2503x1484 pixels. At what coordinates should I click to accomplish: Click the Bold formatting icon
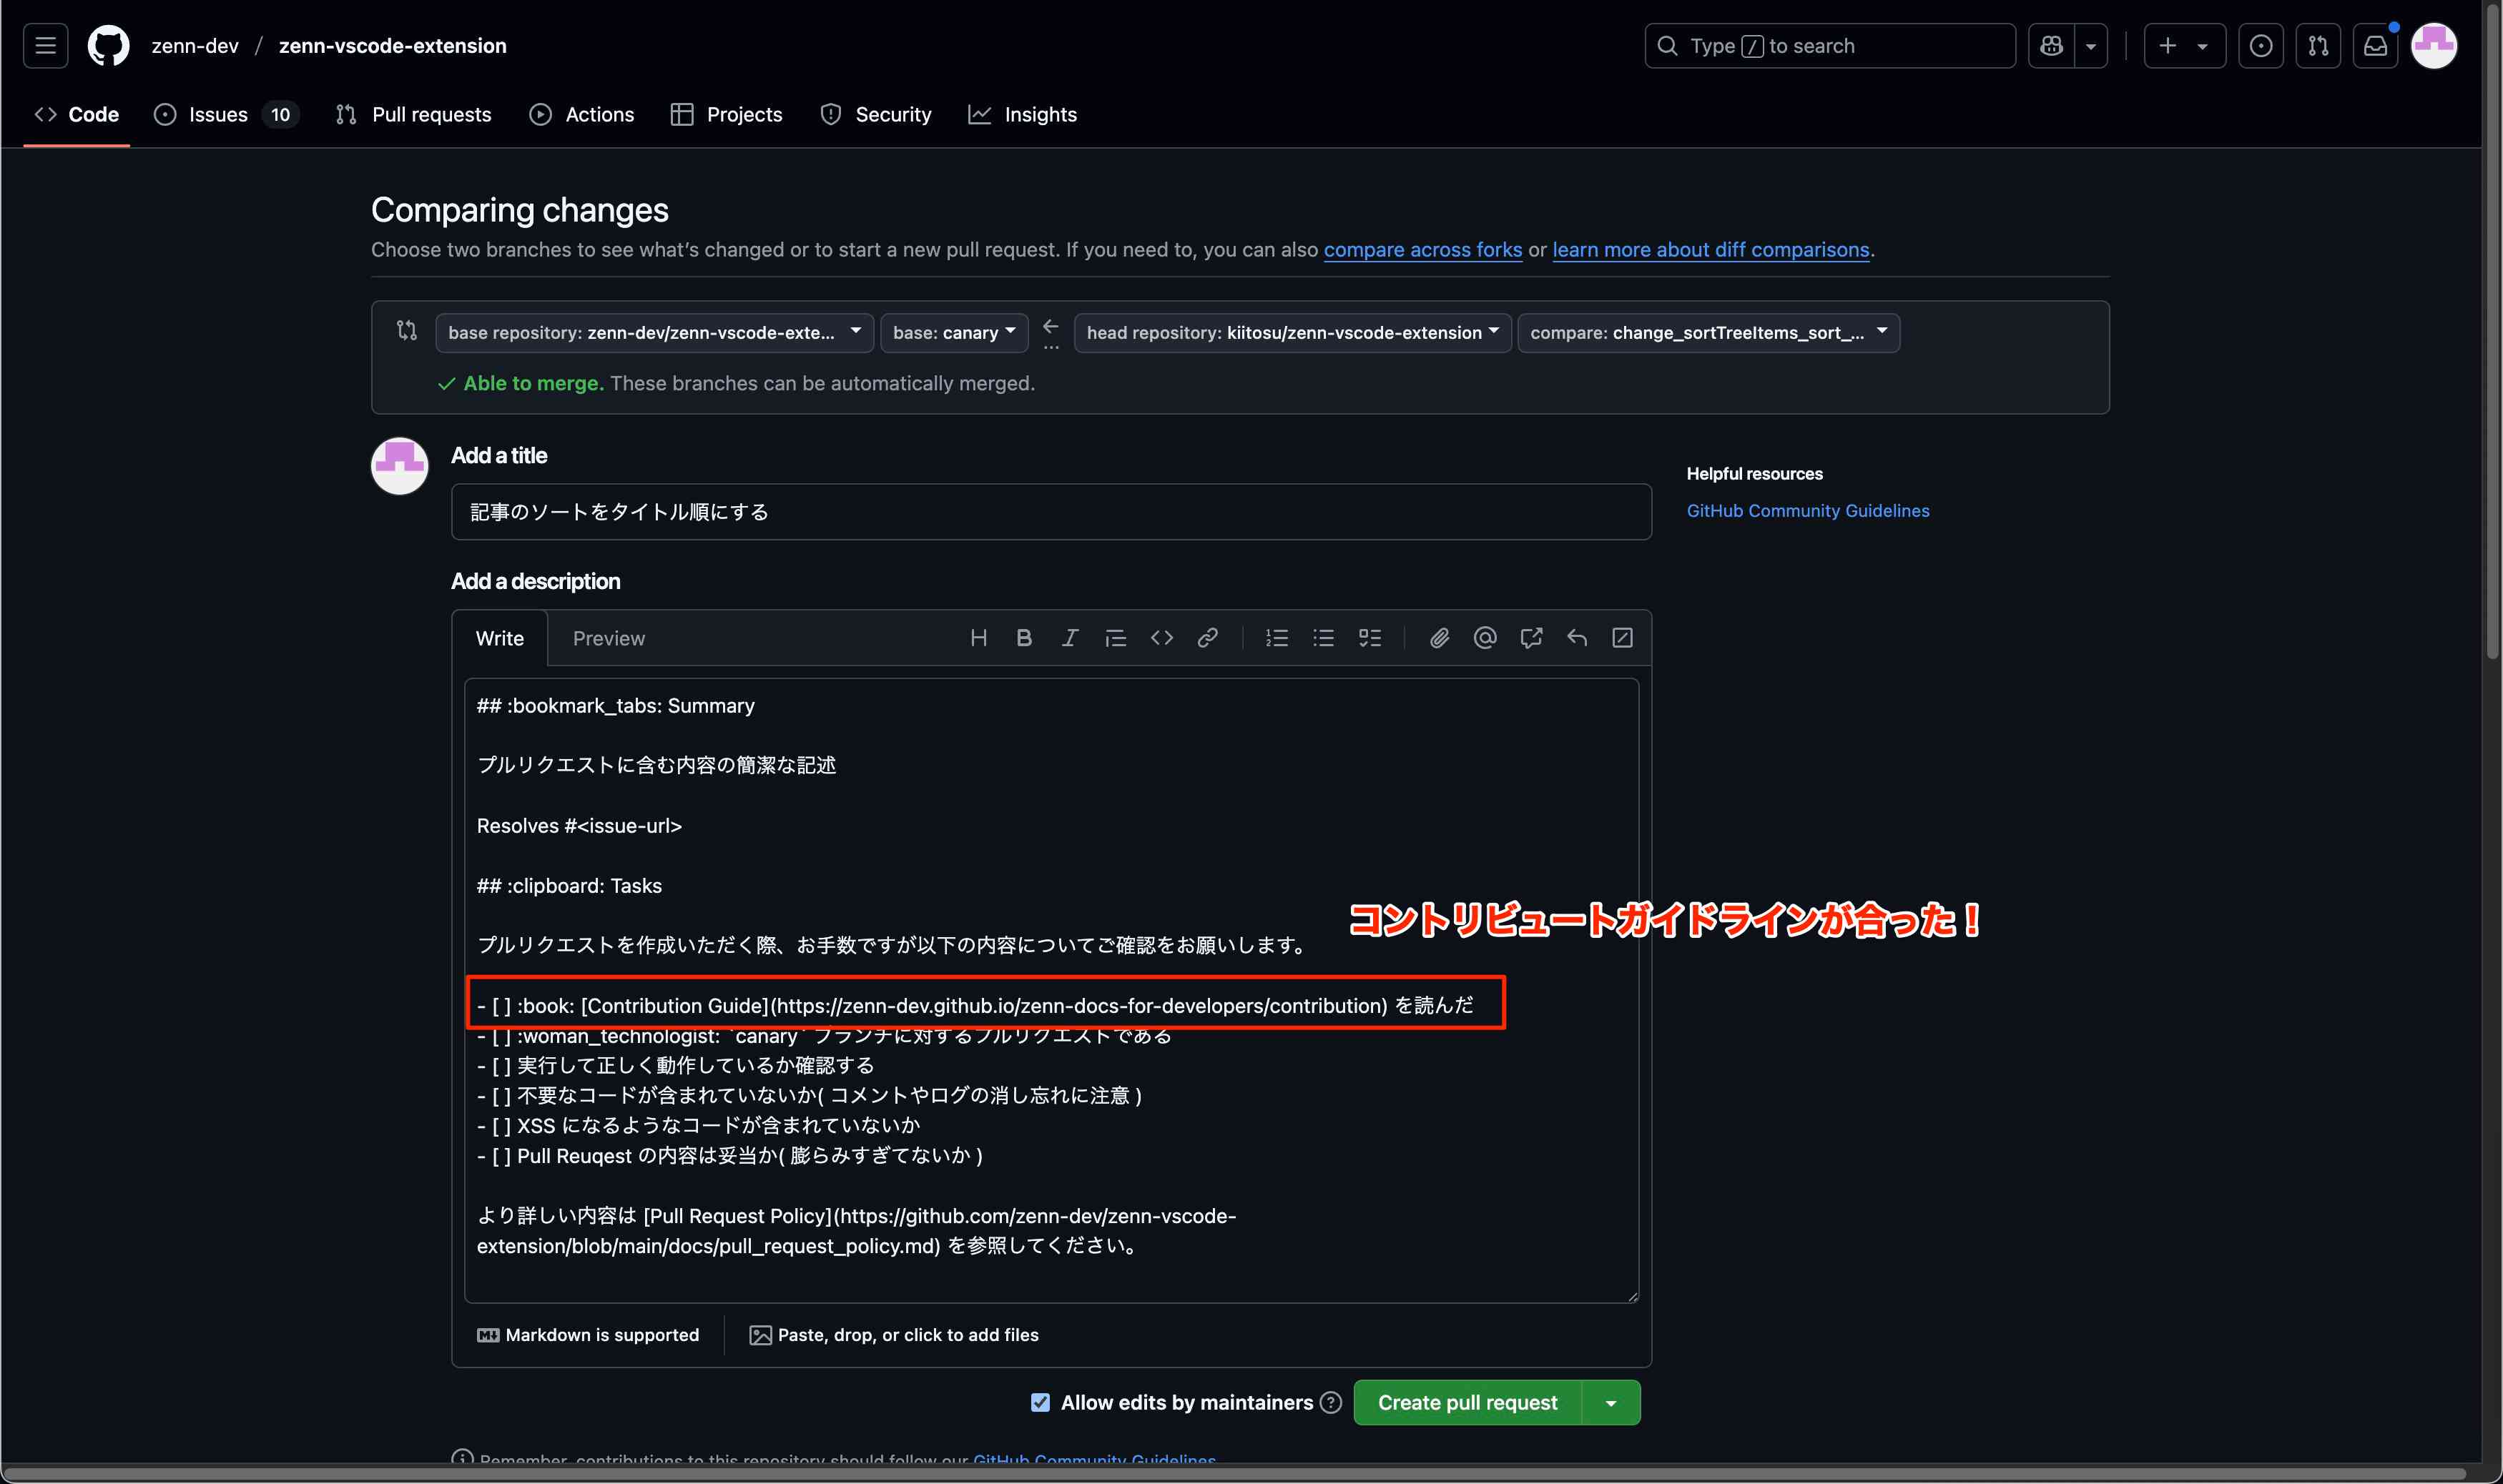point(1023,638)
